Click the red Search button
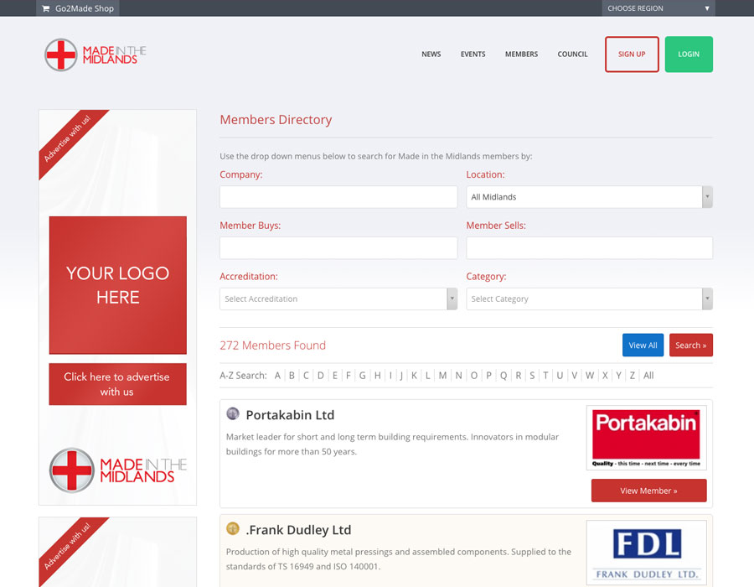The width and height of the screenshot is (754, 587). 690,345
